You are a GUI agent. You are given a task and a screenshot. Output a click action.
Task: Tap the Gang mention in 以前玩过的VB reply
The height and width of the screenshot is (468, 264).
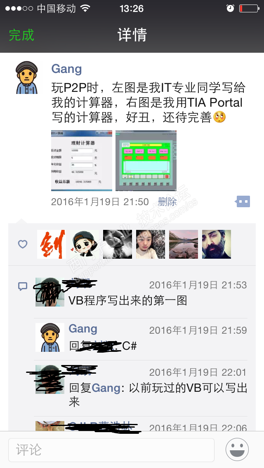(106, 388)
